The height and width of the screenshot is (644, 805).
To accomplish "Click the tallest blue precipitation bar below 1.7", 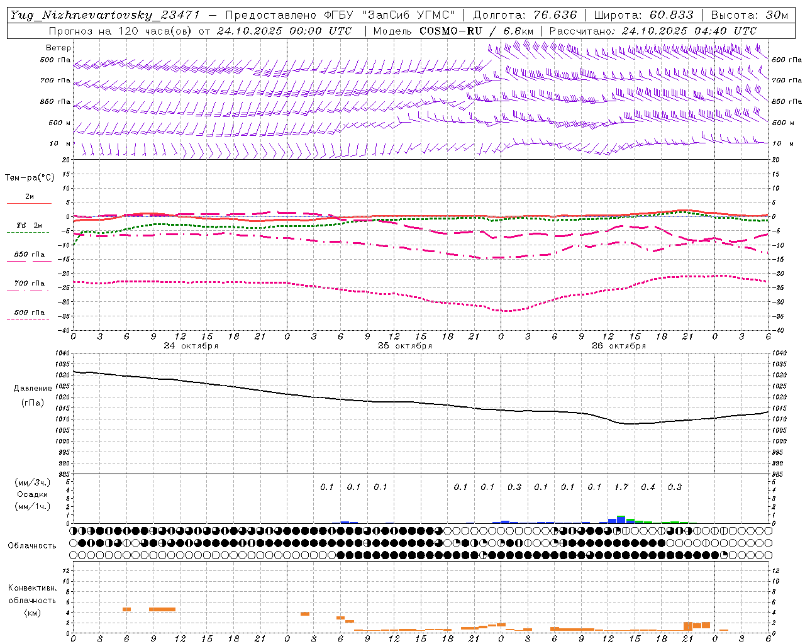I will pos(621,519).
